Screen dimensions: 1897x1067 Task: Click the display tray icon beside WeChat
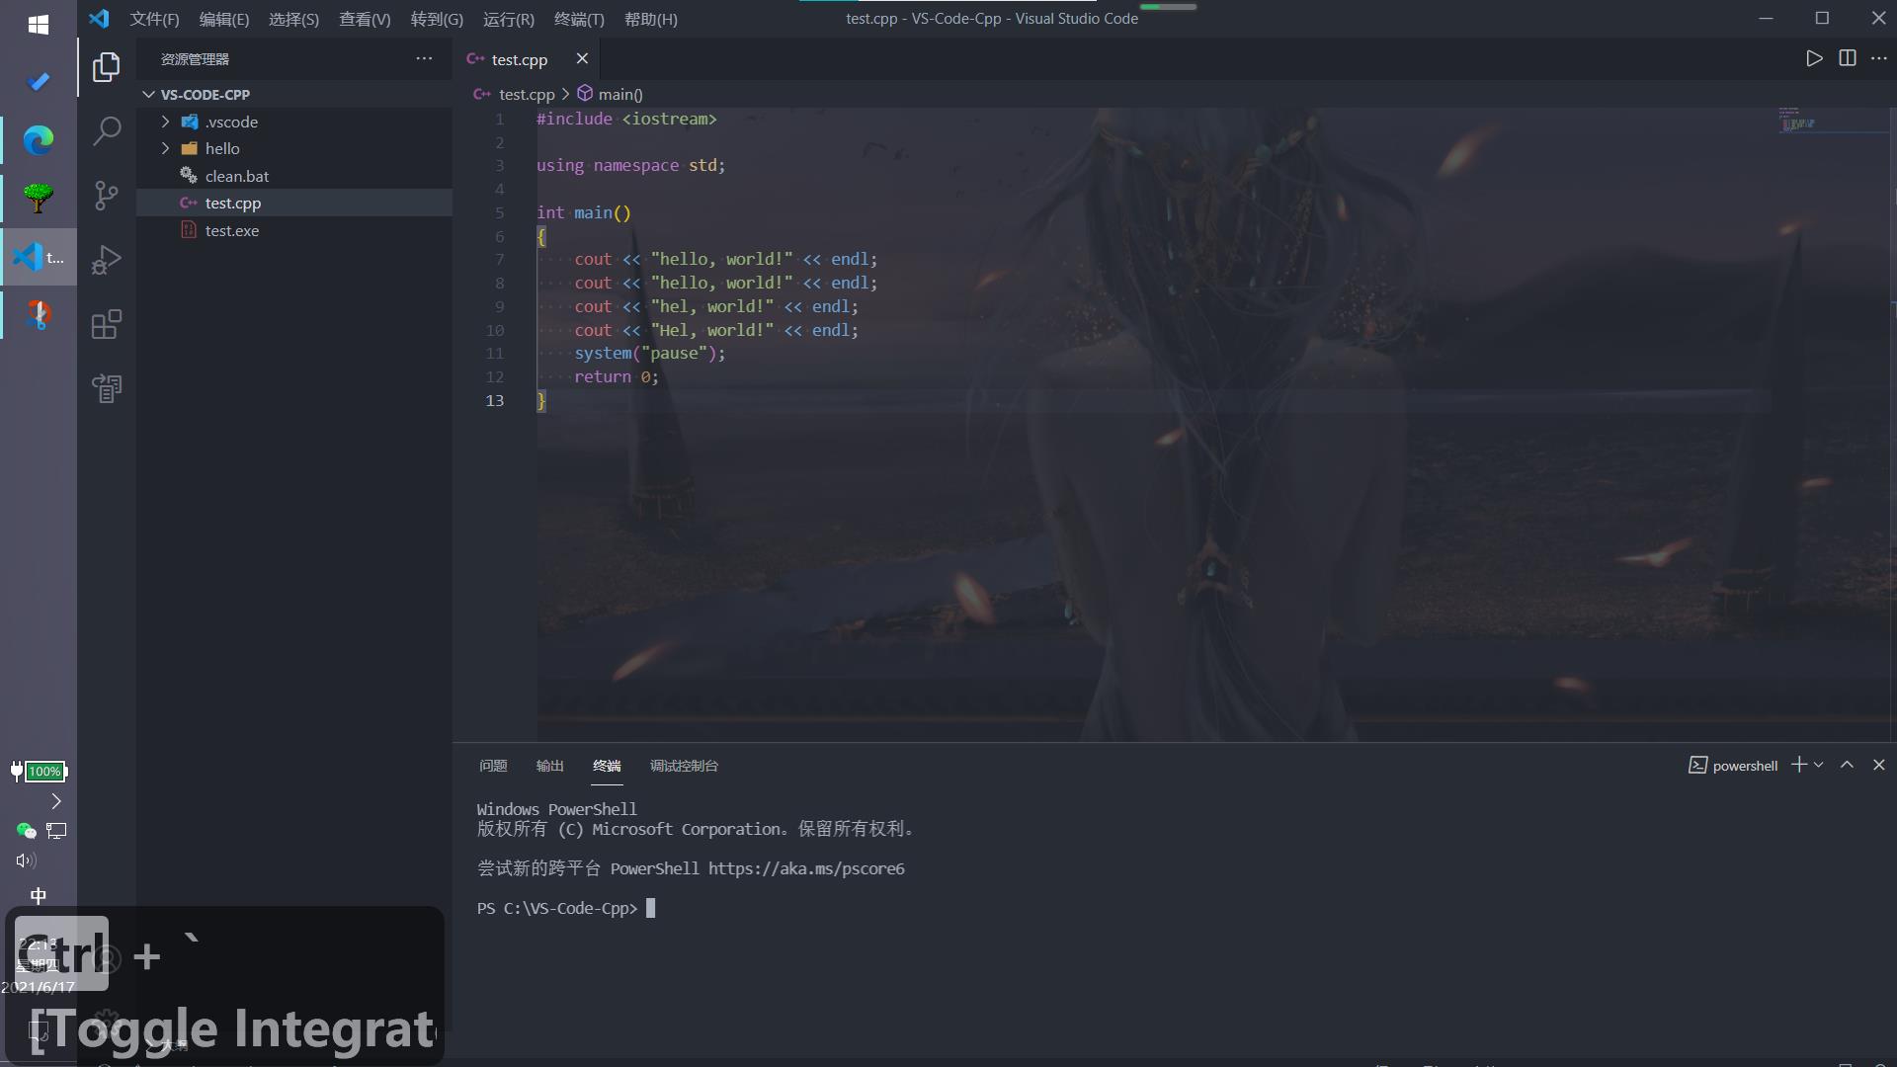tap(56, 831)
